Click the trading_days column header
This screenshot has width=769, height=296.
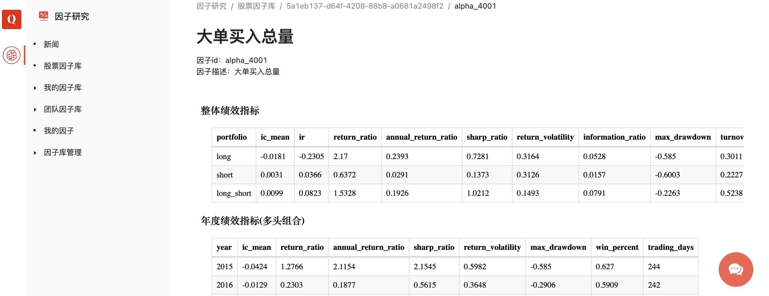(x=671, y=247)
